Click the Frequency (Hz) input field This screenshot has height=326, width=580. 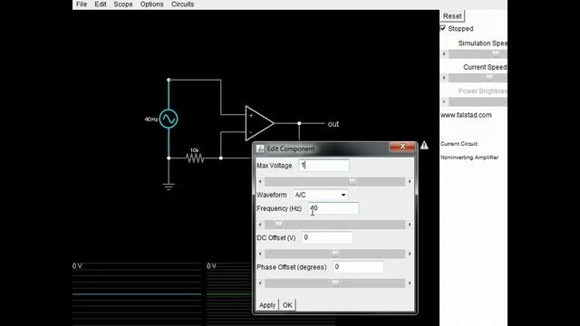point(333,208)
